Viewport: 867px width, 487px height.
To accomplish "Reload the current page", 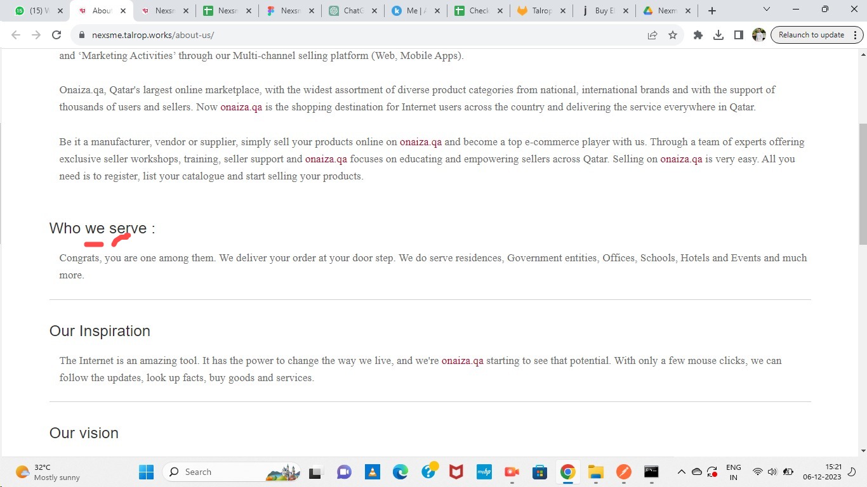I will (x=56, y=36).
